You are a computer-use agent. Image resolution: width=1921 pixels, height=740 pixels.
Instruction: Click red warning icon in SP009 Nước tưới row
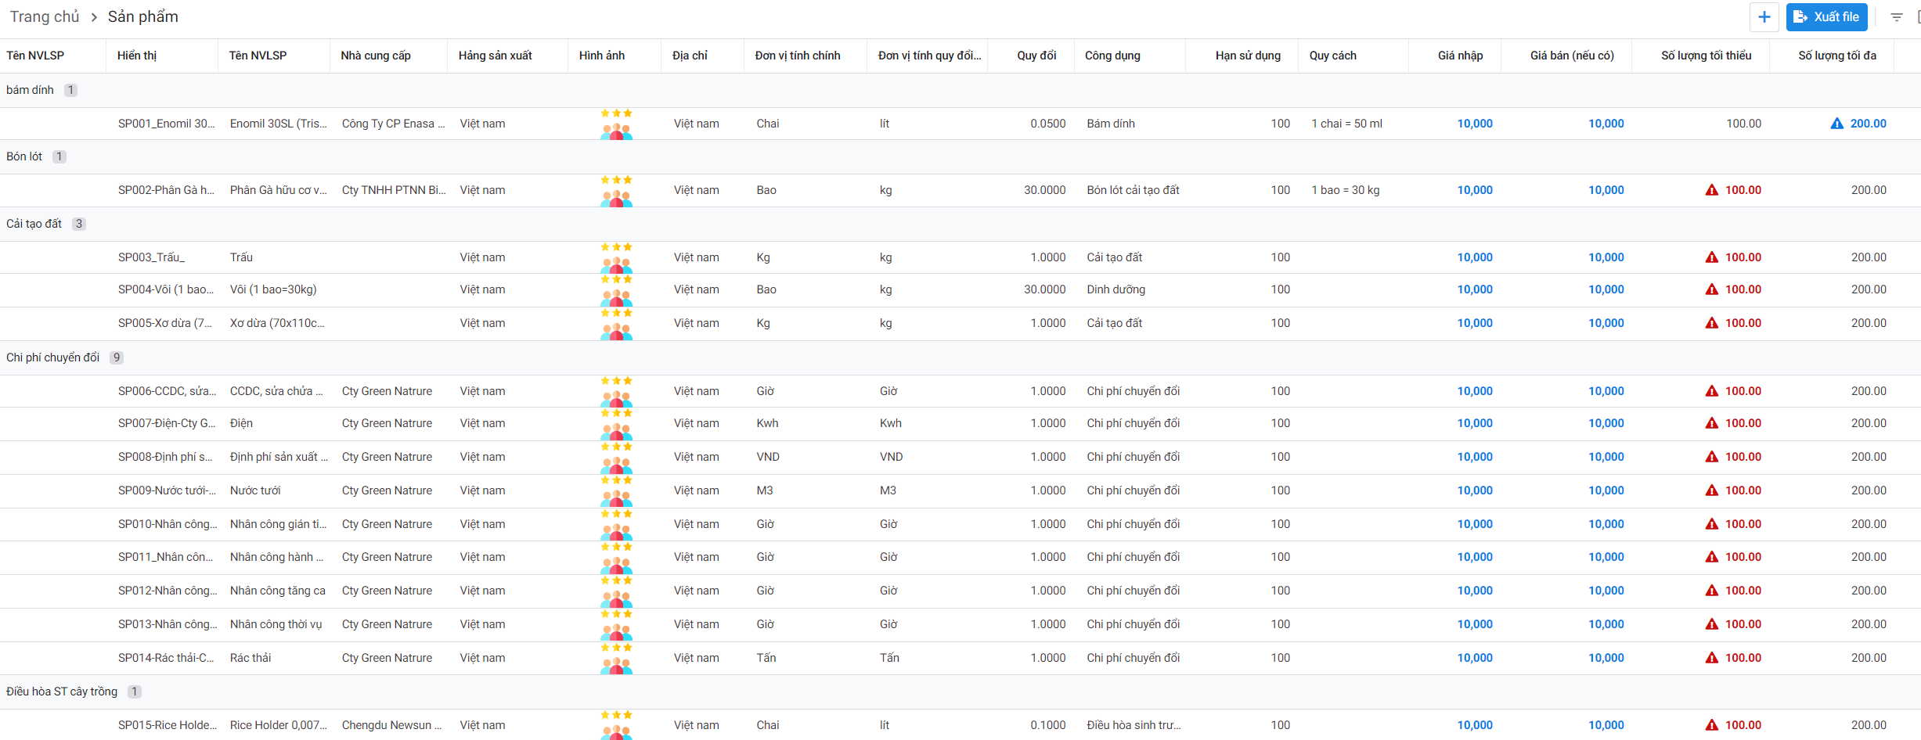click(1711, 490)
